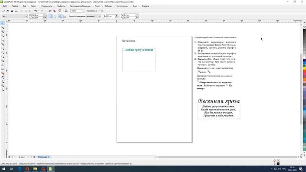The image size is (306, 172).
Task: Select the Outline tool in the toolbox
Action: (2, 81)
